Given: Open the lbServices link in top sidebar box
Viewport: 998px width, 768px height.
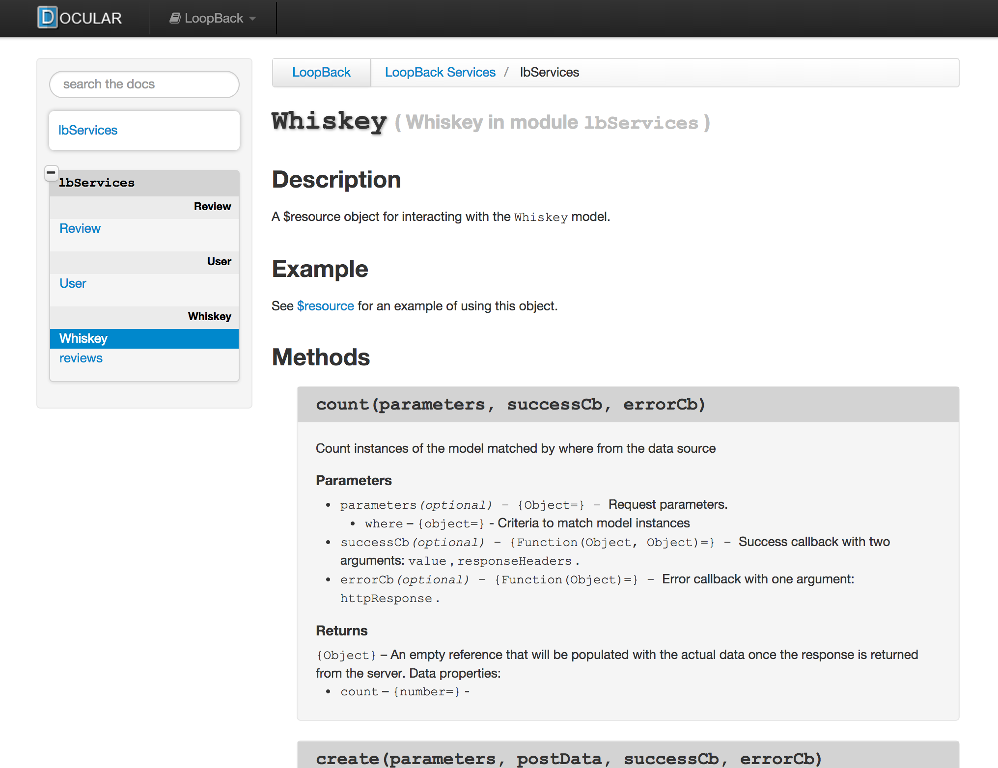Looking at the screenshot, I should click(x=88, y=130).
